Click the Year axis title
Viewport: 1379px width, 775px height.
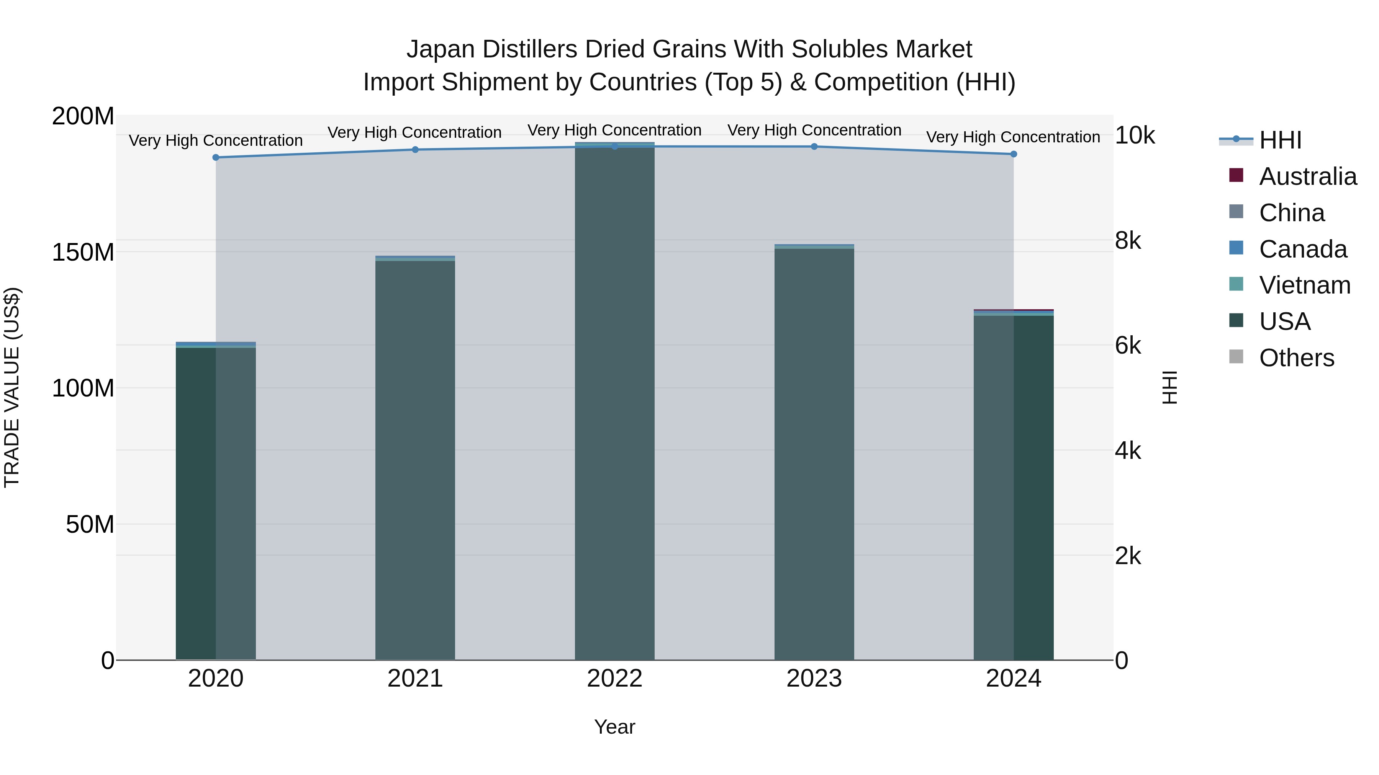(614, 728)
